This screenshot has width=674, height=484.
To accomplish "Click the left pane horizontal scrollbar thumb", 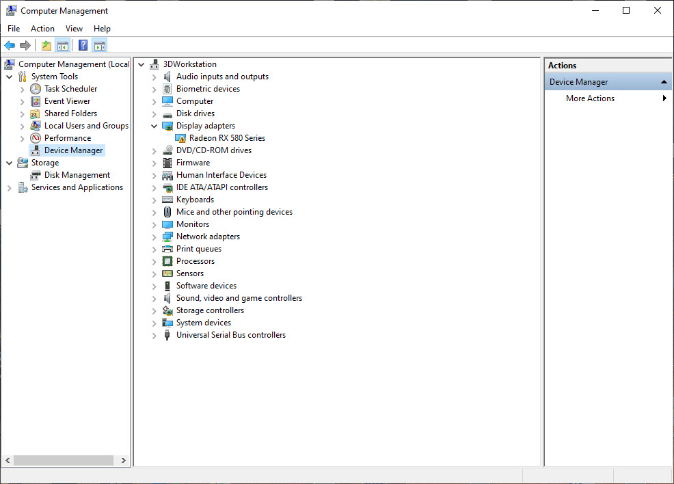I will point(64,460).
